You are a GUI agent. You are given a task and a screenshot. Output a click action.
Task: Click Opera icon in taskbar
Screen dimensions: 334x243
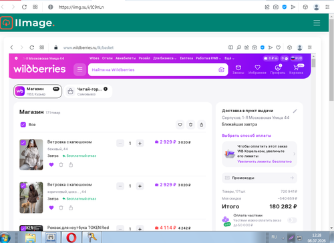(71, 238)
